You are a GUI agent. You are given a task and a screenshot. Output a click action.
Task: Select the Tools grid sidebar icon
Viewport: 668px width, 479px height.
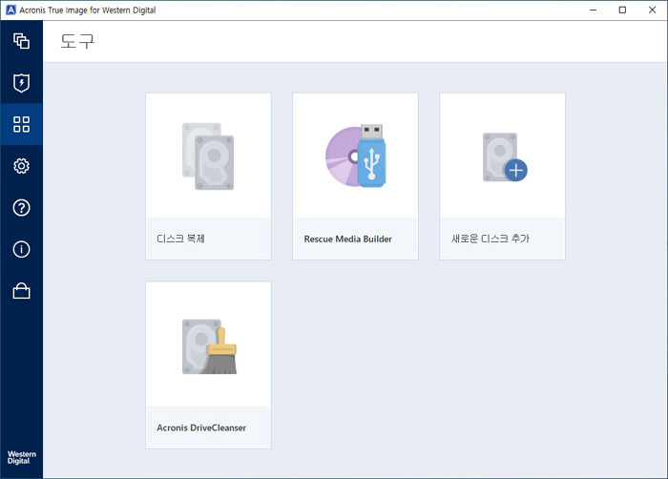pyautogui.click(x=21, y=124)
